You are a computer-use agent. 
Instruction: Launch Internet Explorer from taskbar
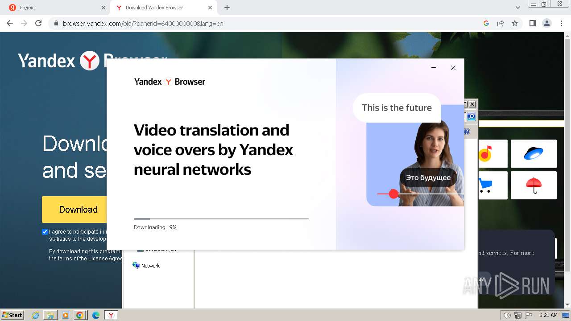[x=36, y=315]
